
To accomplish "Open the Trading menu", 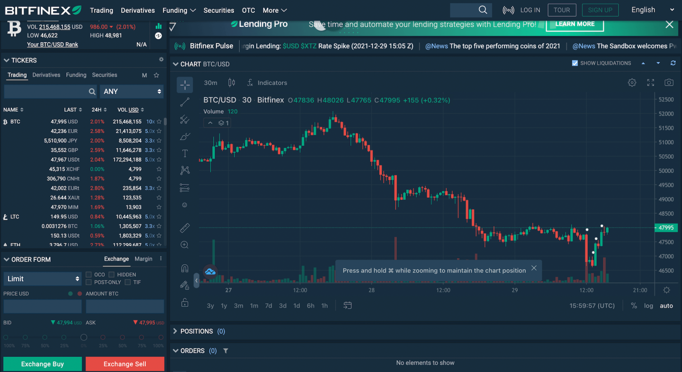I will click(x=101, y=10).
